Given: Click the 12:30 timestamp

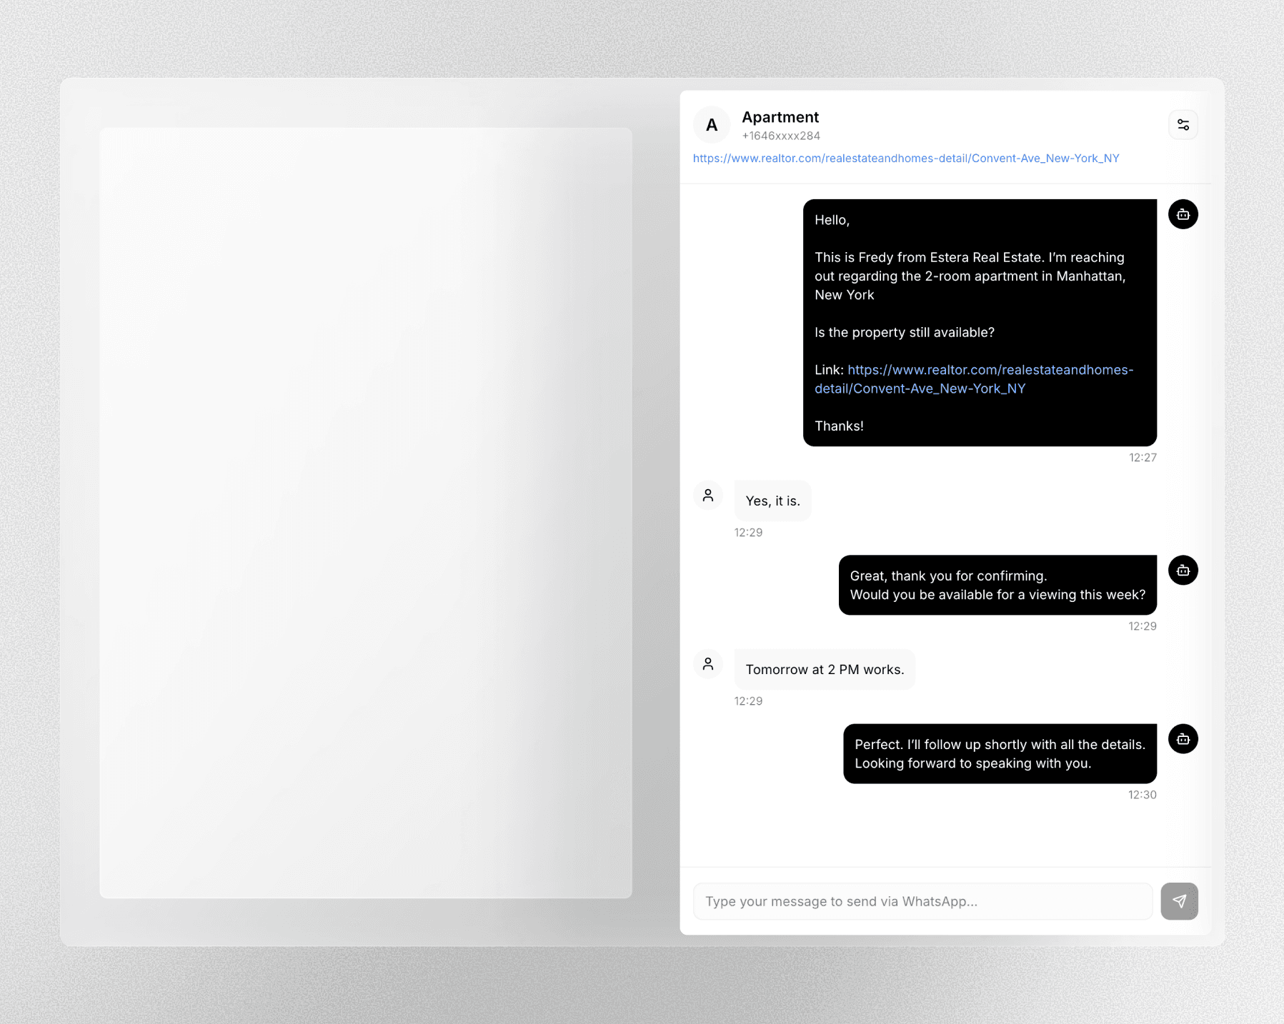Looking at the screenshot, I should (1142, 795).
